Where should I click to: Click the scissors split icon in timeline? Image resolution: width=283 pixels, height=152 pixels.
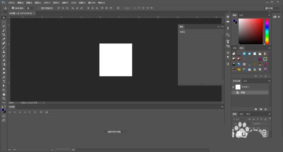(x=41, y=112)
